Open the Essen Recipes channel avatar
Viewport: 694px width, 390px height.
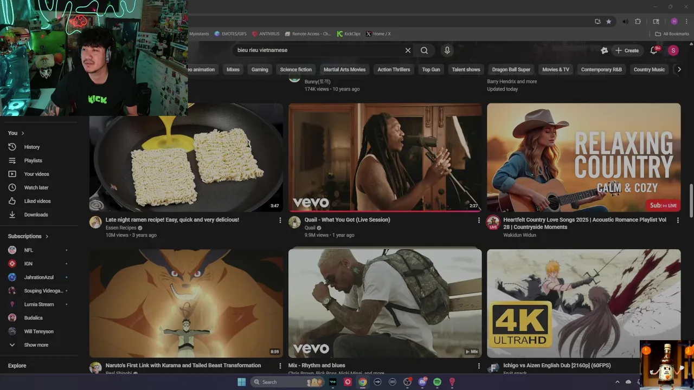(x=95, y=222)
